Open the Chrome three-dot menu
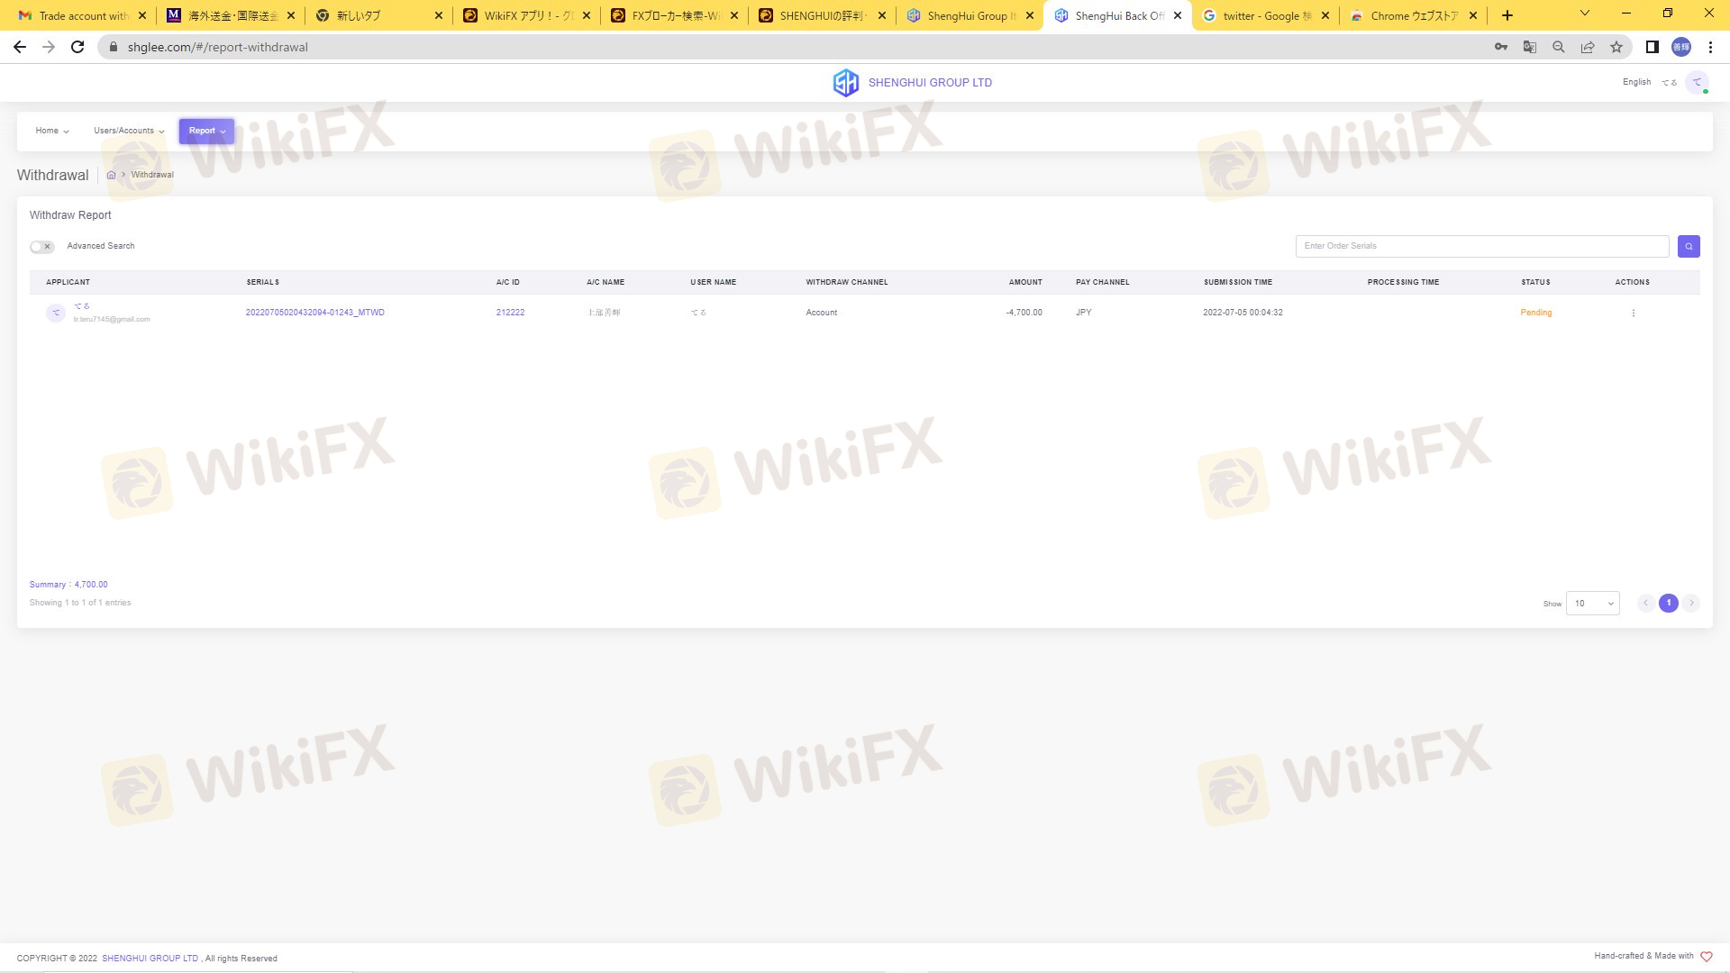1730x973 pixels. [1710, 47]
